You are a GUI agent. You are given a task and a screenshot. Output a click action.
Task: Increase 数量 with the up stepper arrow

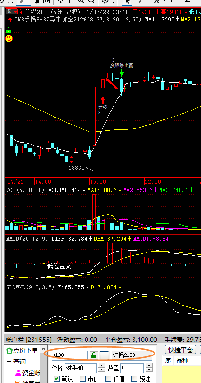click(x=148, y=366)
